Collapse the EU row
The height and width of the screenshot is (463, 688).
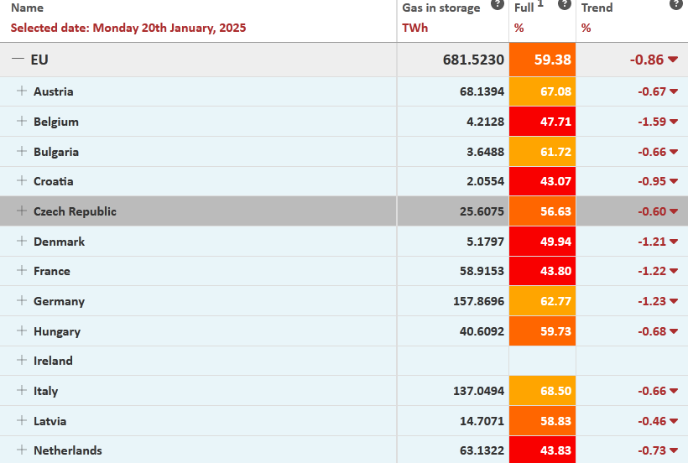coord(18,60)
